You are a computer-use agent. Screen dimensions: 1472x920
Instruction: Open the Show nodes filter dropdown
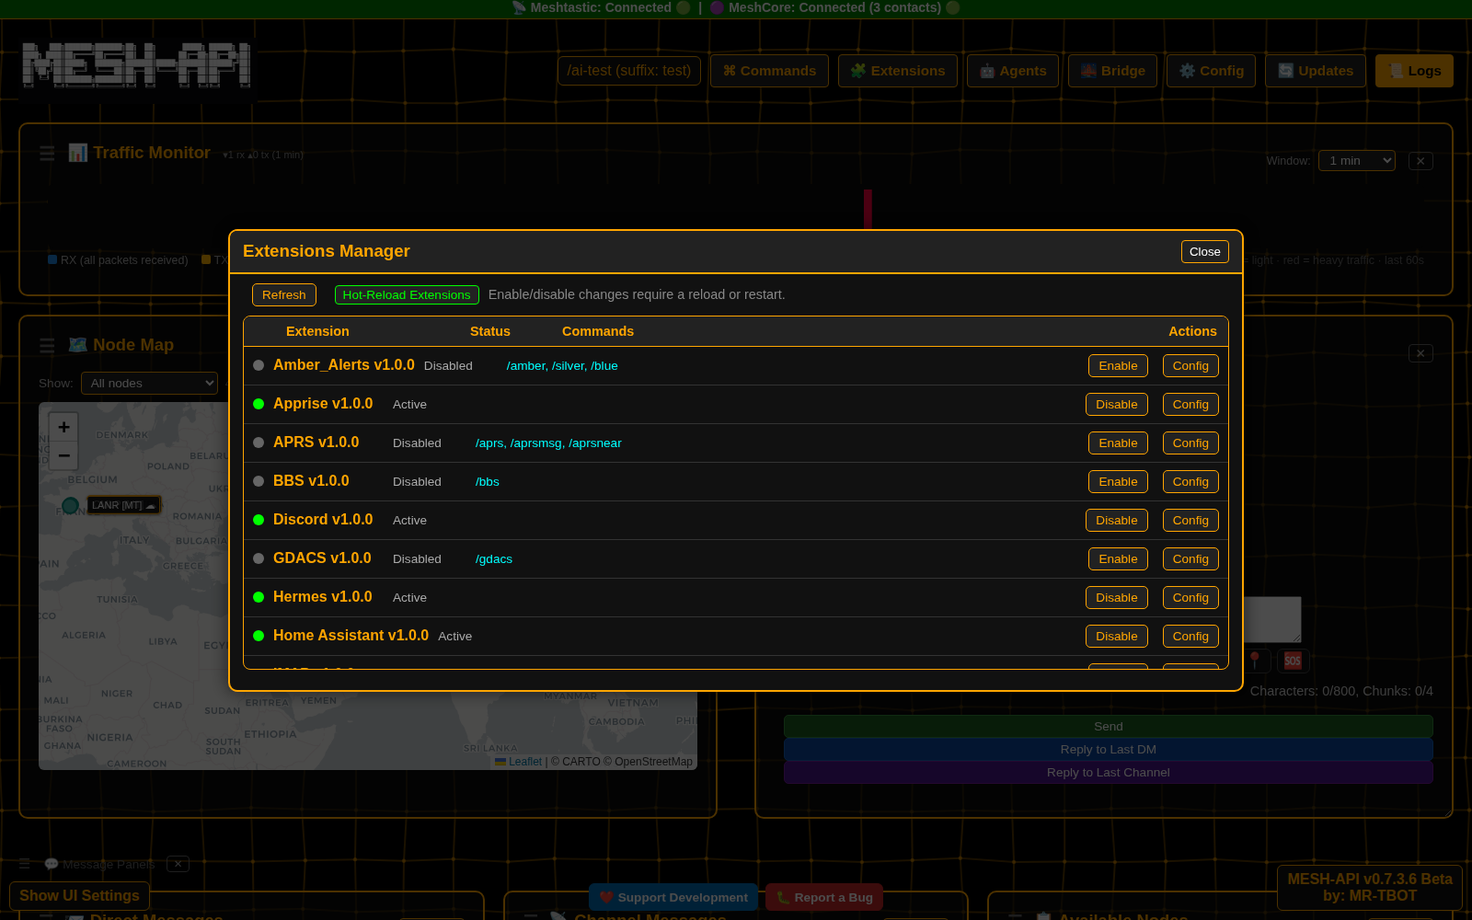pyautogui.click(x=149, y=384)
